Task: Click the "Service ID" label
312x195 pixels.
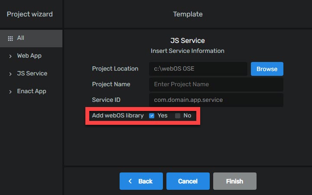Action: point(106,100)
